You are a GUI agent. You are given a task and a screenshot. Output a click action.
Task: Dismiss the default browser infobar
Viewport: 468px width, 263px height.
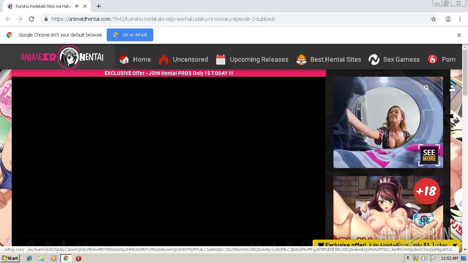pyautogui.click(x=459, y=35)
